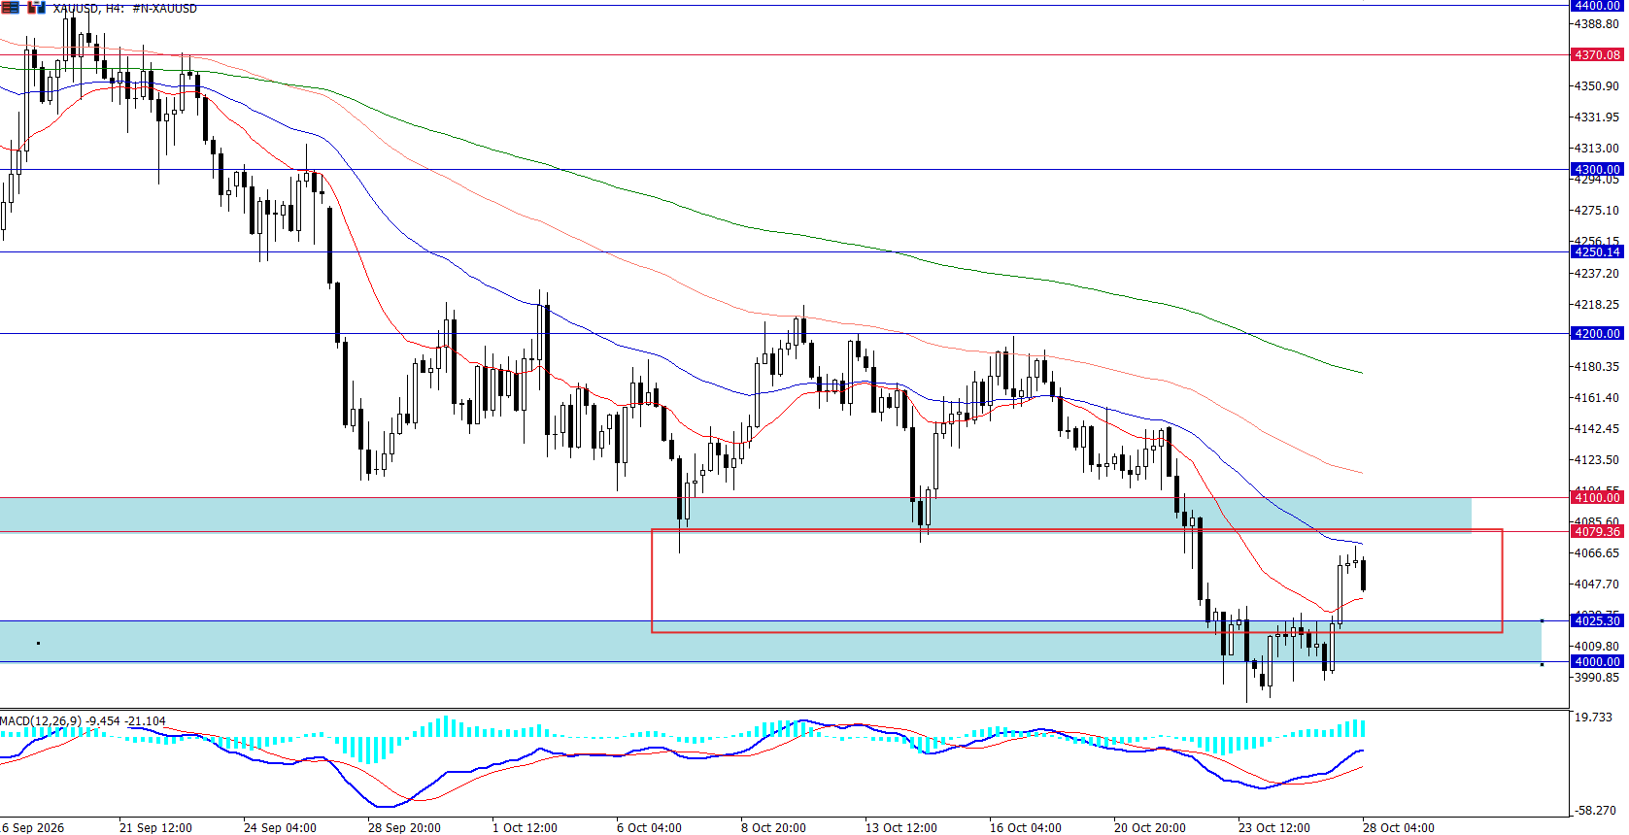This screenshot has width=1629, height=835.
Task: Click the 4025.30 price level label
Action: (1597, 620)
